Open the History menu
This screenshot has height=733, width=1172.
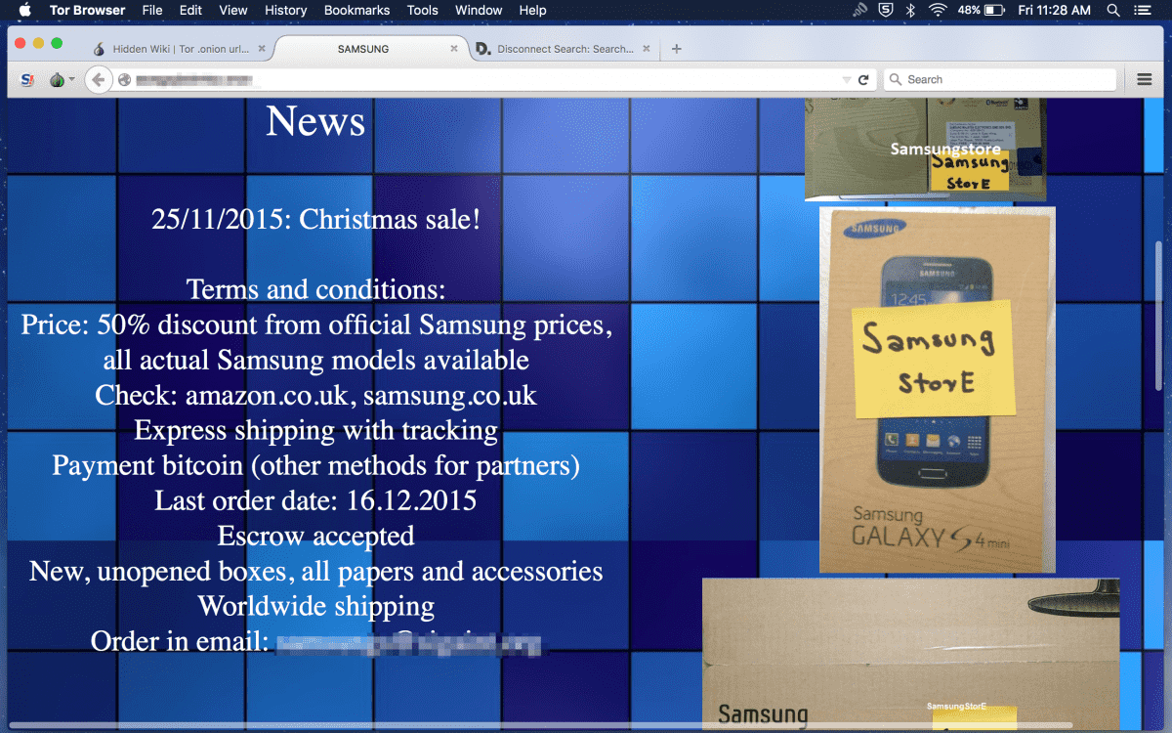coord(285,10)
